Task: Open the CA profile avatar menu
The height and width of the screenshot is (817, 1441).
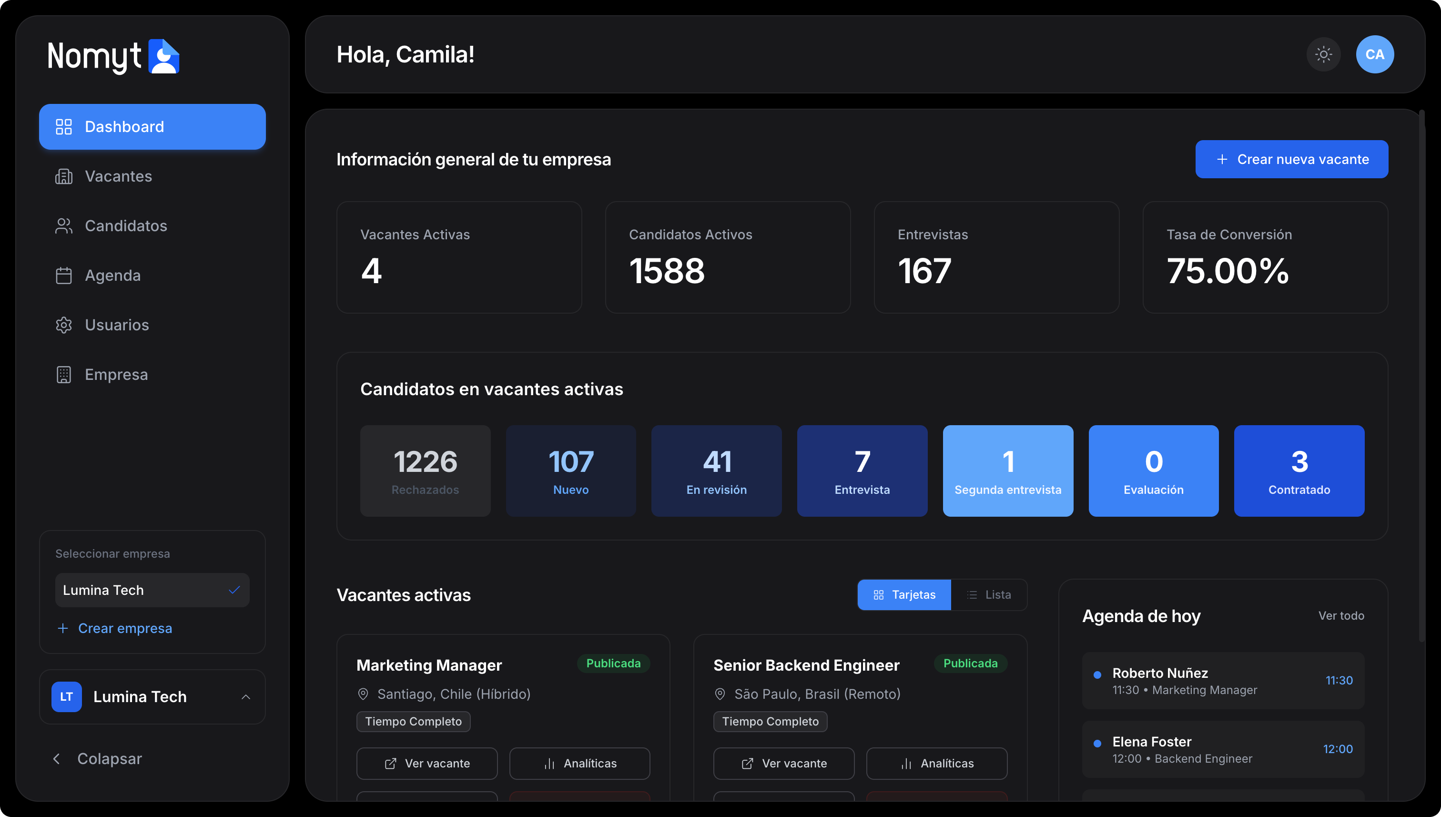Action: pos(1375,54)
